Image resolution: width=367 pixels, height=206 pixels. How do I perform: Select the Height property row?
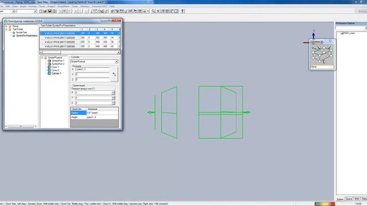click(94, 117)
